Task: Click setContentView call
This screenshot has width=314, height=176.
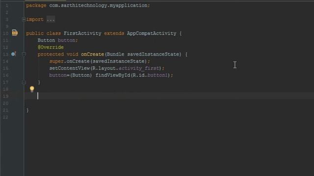Action: 70,68
